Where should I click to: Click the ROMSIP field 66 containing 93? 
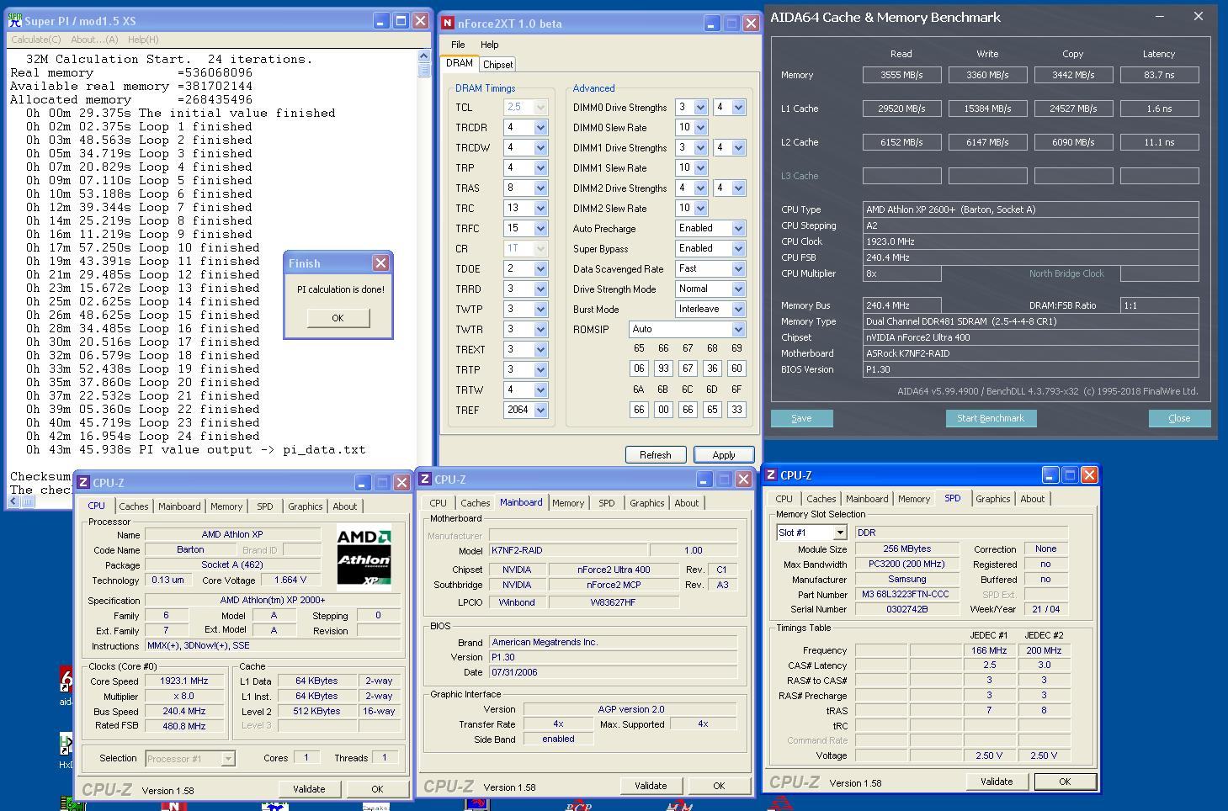pyautogui.click(x=663, y=368)
